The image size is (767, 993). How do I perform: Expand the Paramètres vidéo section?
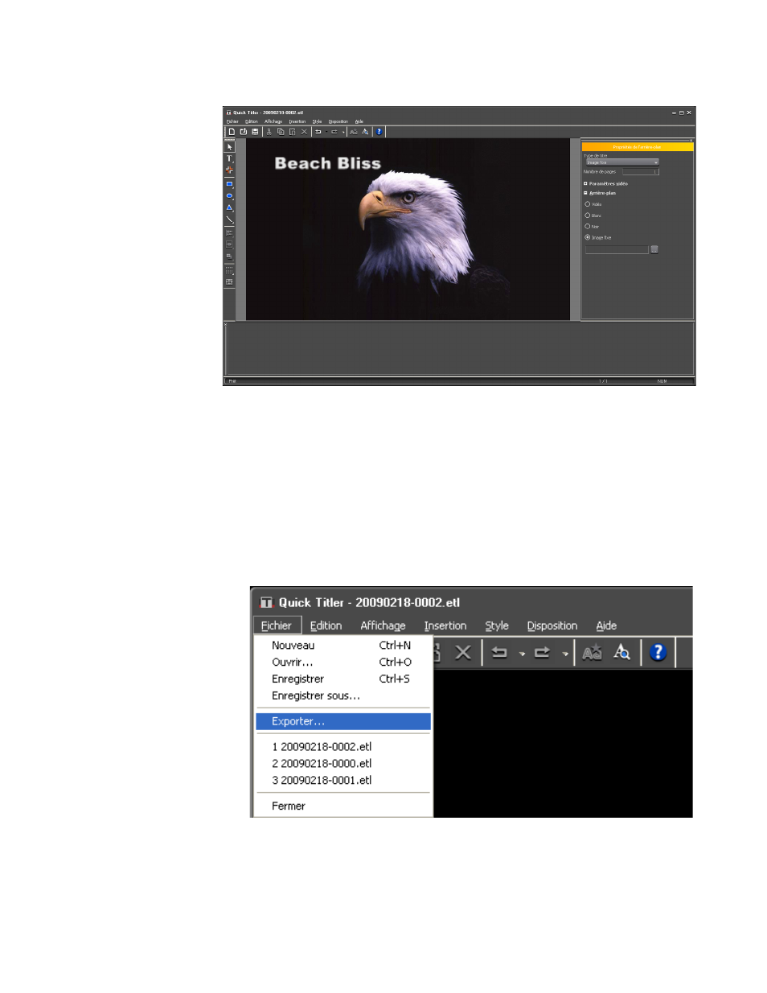coord(585,183)
